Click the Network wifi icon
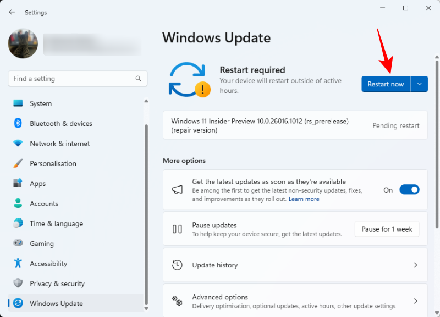This screenshot has height=317, width=440. coord(18,144)
